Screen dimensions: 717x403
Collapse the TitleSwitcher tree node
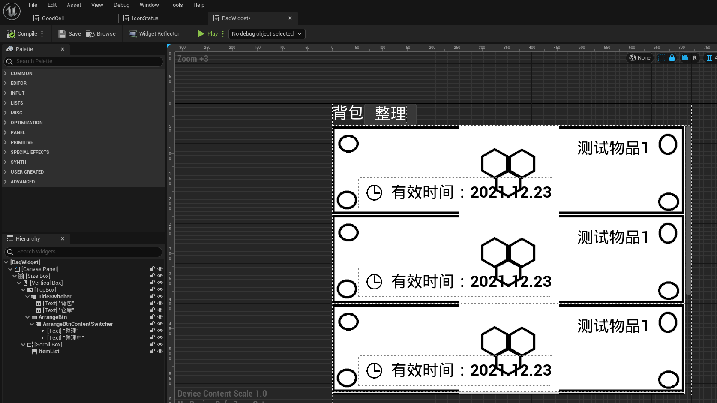click(27, 297)
